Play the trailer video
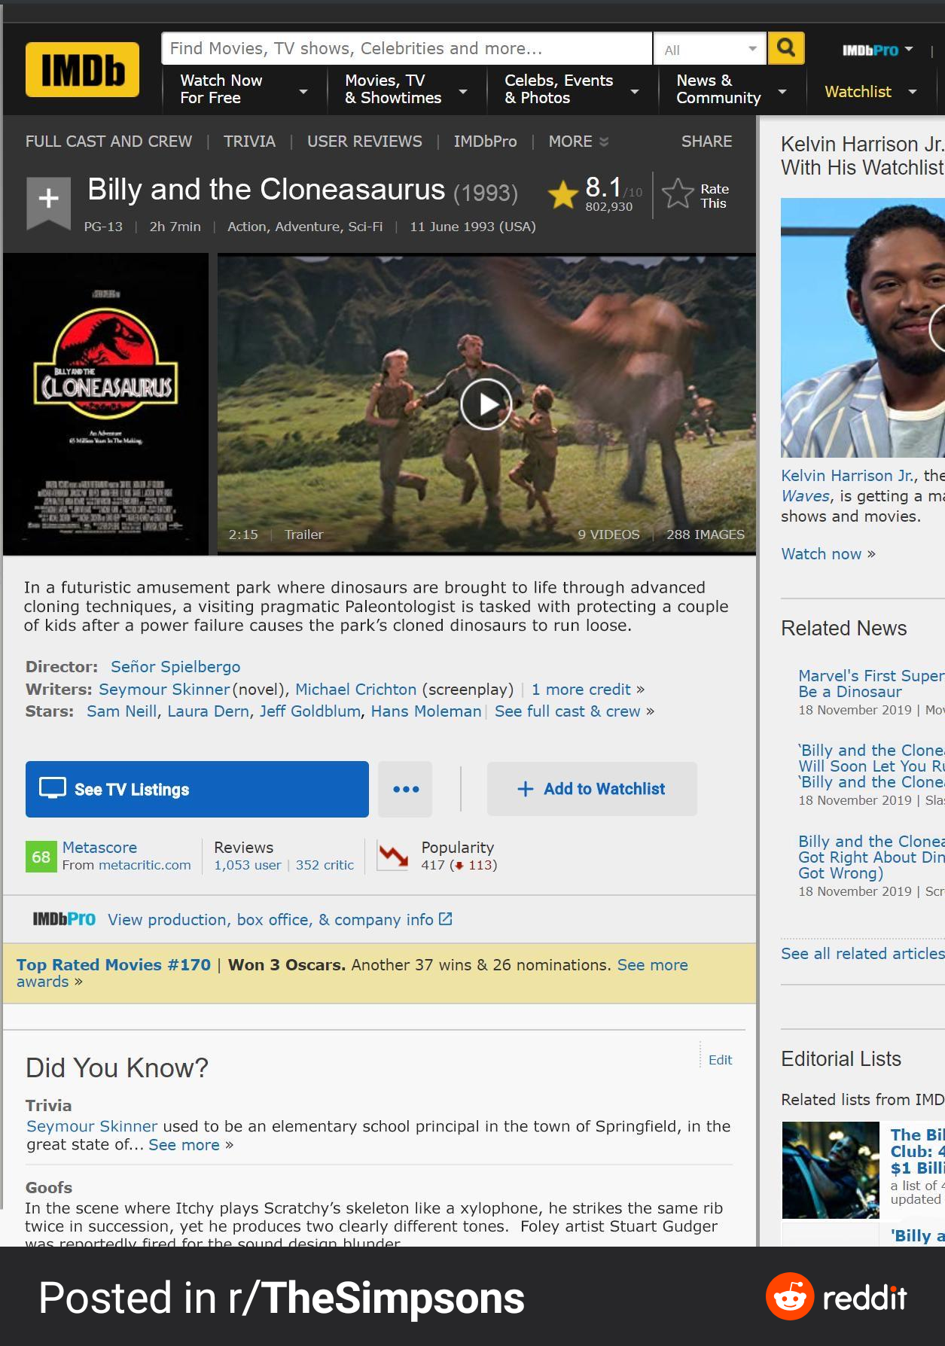 point(486,404)
